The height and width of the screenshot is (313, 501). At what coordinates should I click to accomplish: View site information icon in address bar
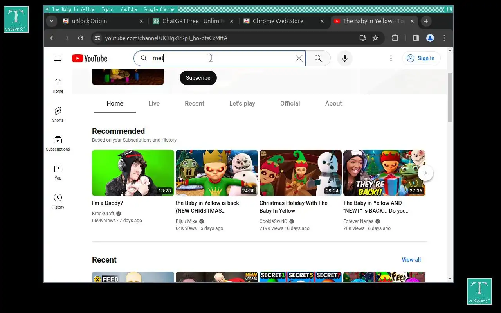tap(97, 38)
